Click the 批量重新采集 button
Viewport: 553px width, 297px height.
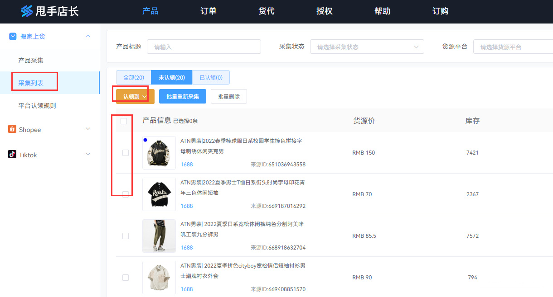pyautogui.click(x=183, y=96)
